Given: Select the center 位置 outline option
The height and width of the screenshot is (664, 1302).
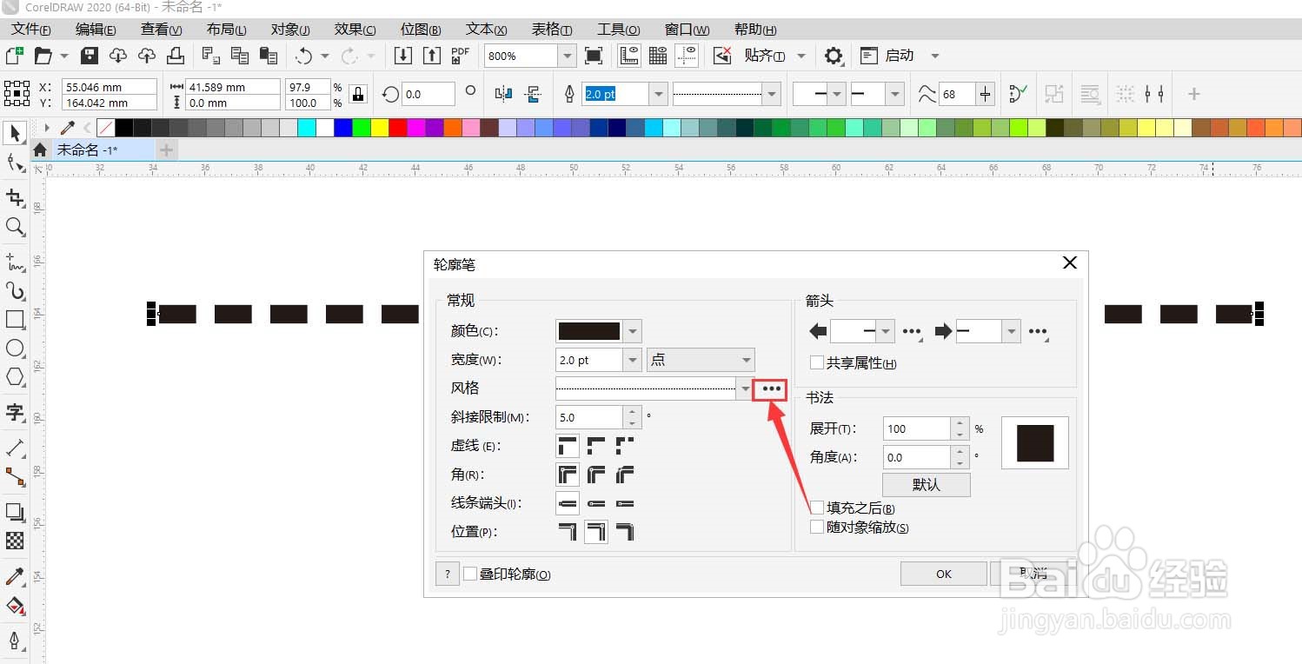Looking at the screenshot, I should point(596,532).
